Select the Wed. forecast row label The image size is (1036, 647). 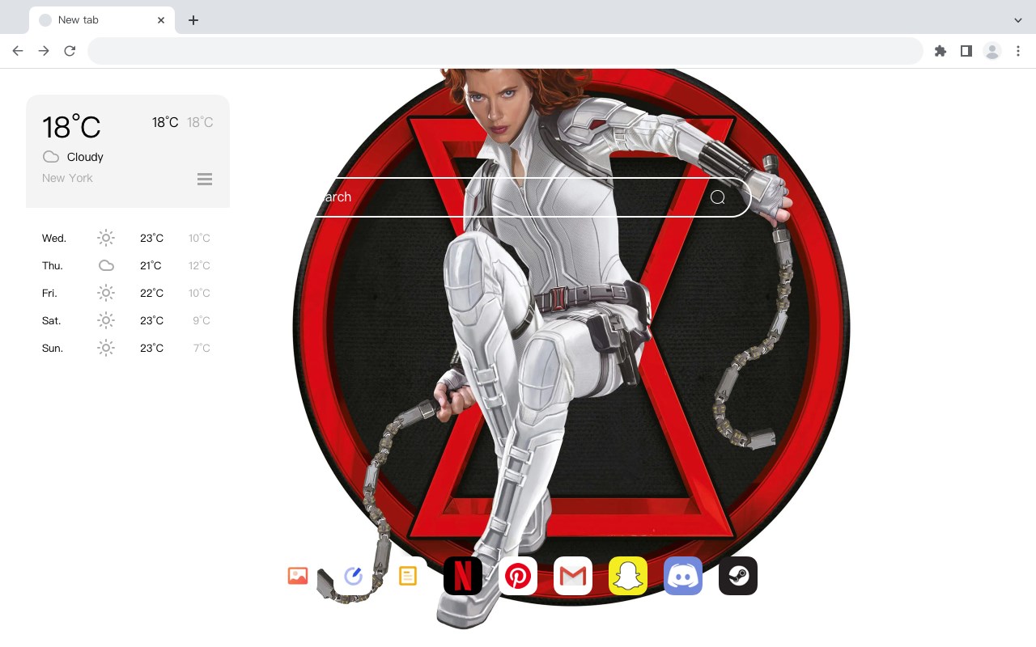[x=54, y=238]
